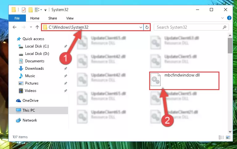The image size is (237, 149).
Task: Click the scrollbar down arrow
Action: 230,132
